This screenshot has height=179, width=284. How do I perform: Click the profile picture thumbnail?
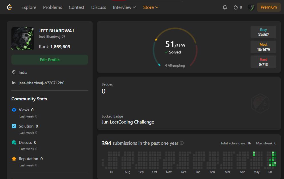click(23, 39)
